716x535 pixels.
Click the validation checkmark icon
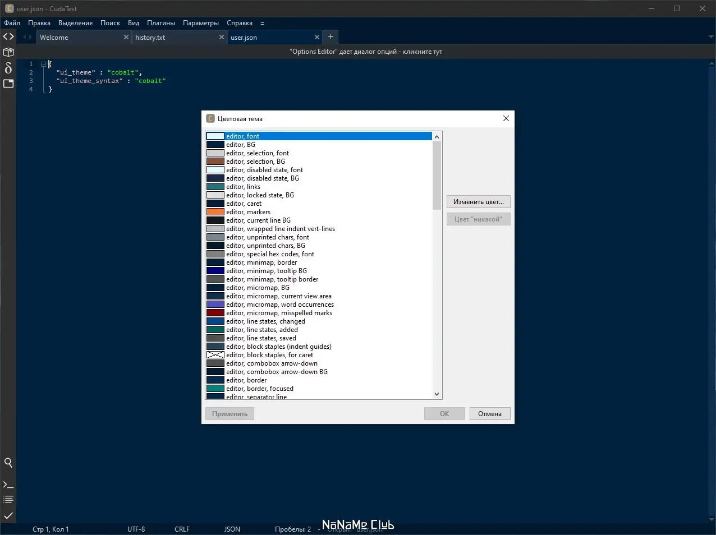pos(8,515)
